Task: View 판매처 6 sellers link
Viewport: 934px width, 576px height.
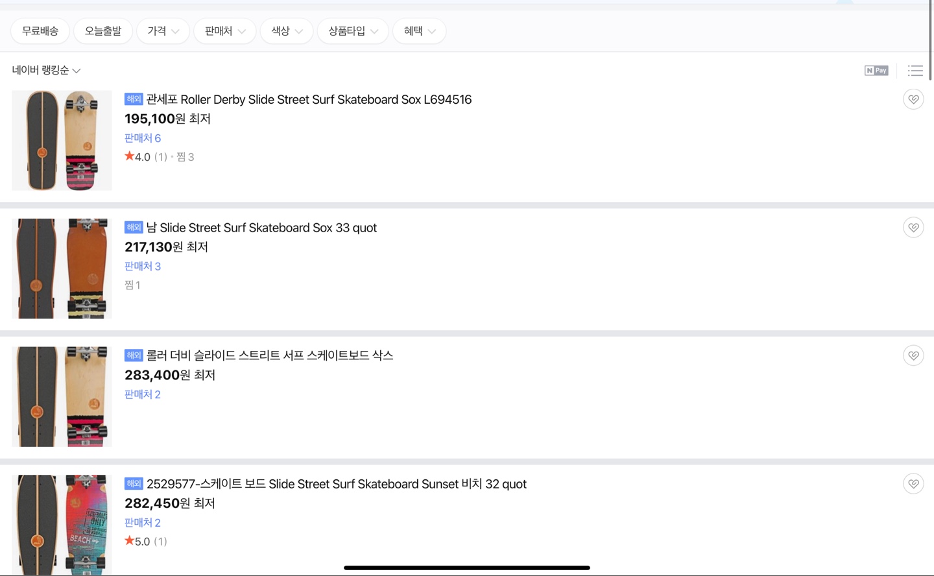Action: coord(143,138)
